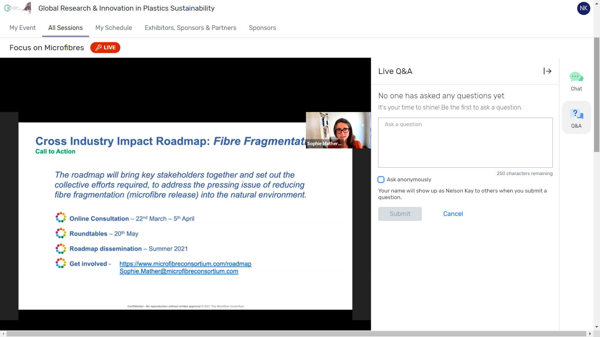Click the vertical page scrollbar thumb
Image resolution: width=600 pixels, height=337 pixels.
click(597, 95)
